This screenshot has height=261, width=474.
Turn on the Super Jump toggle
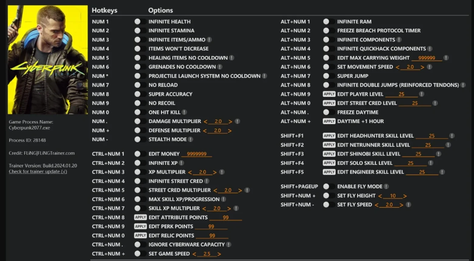328,76
